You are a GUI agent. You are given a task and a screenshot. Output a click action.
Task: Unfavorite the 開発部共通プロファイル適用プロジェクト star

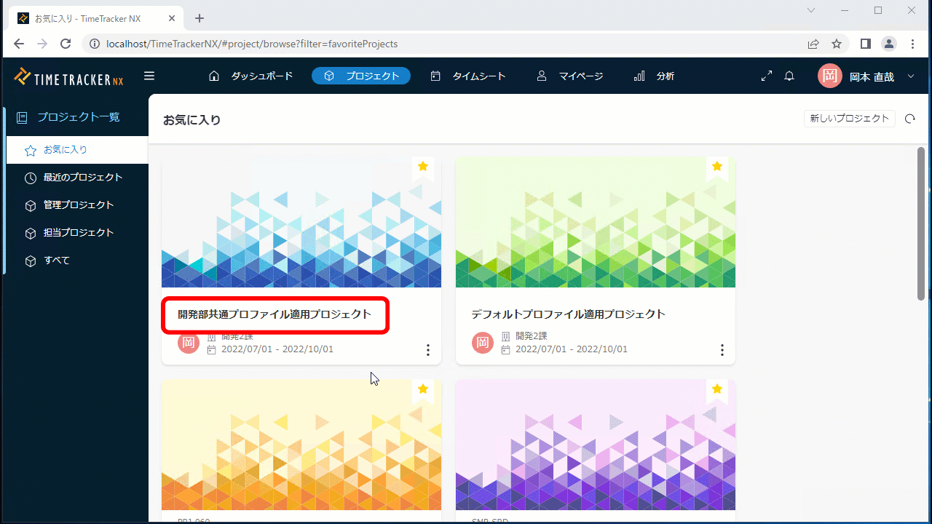(423, 167)
